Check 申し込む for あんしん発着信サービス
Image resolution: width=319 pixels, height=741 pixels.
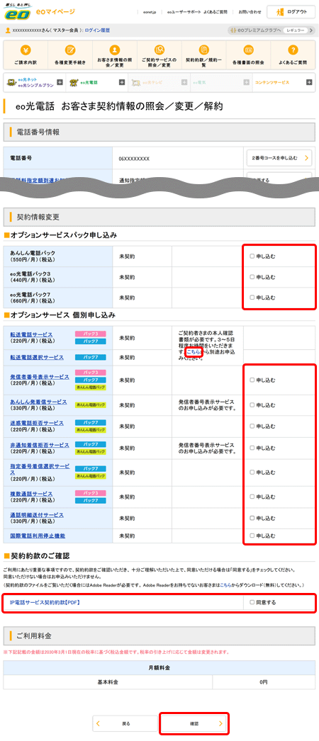click(252, 405)
